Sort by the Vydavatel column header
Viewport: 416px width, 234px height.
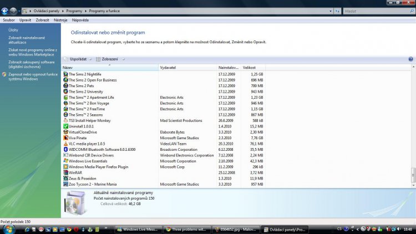187,68
